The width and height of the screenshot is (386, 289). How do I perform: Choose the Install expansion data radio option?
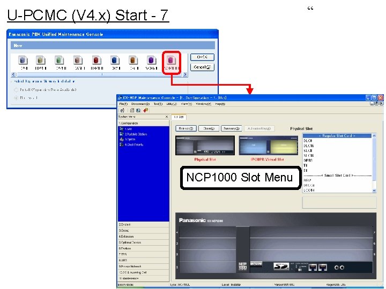(x=16, y=90)
